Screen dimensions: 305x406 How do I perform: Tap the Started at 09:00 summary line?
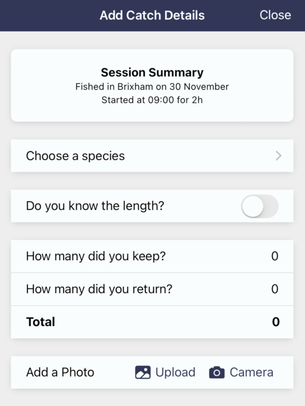tap(152, 100)
